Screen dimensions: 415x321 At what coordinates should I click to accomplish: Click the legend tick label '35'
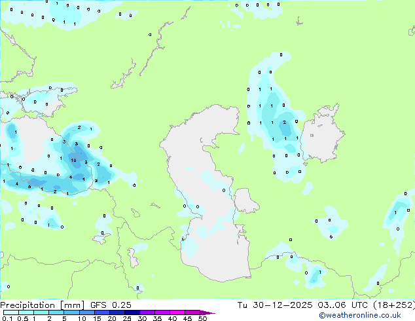pos(157,318)
